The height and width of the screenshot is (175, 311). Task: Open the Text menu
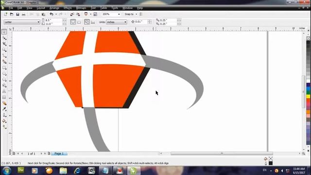click(93, 8)
